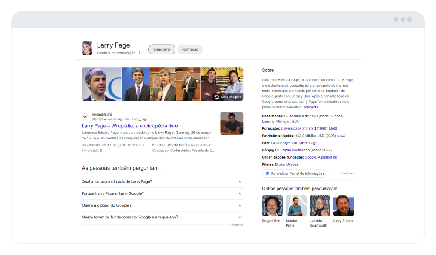Expand Quem é o dono do Google
436x255 pixels.
coord(162,206)
